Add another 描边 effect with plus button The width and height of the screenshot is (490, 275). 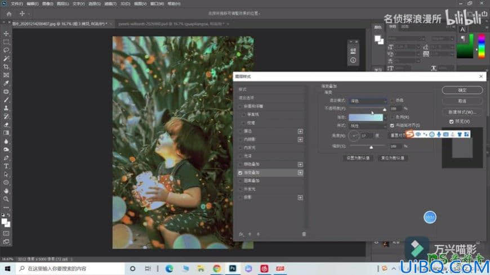(x=300, y=132)
